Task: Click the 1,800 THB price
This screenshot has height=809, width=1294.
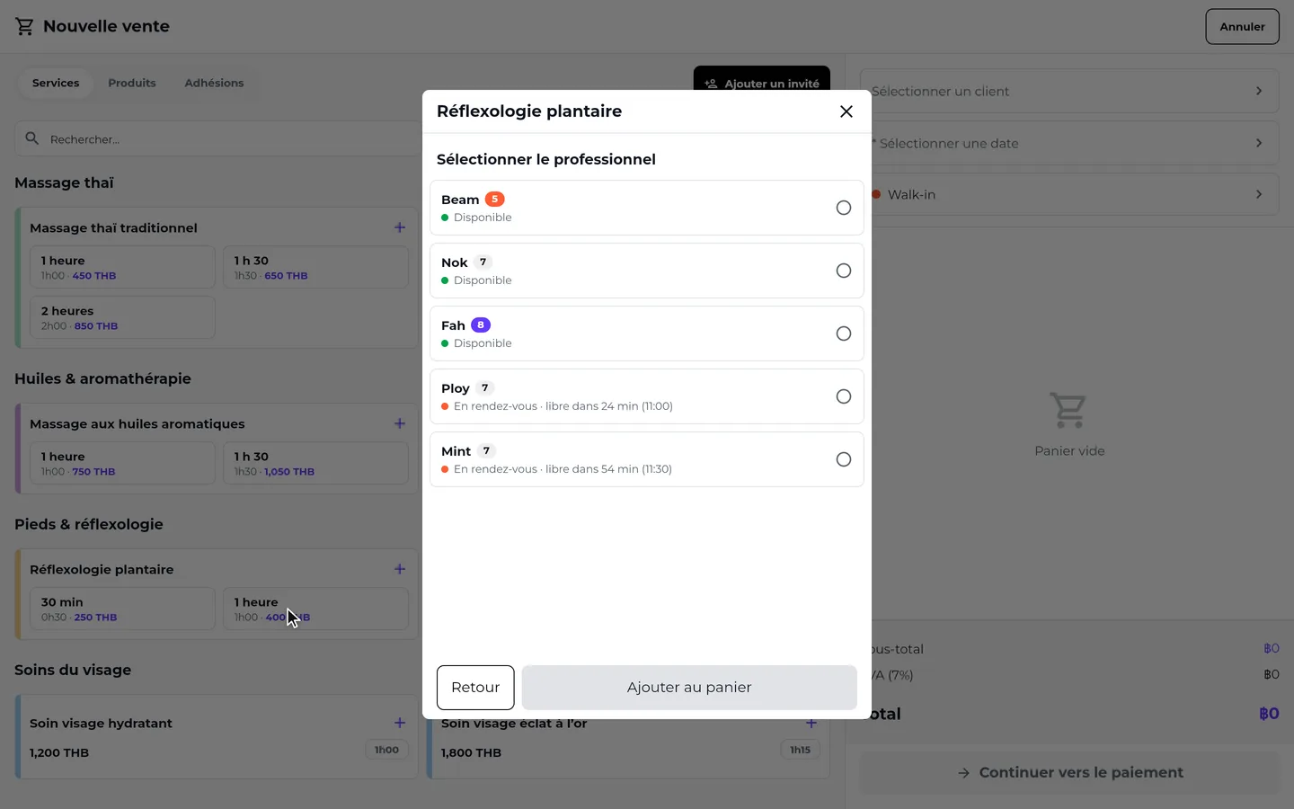Action: coord(471,752)
